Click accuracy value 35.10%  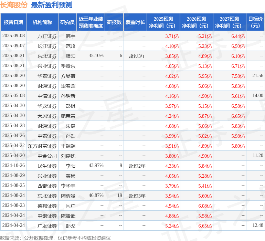click(96, 56)
